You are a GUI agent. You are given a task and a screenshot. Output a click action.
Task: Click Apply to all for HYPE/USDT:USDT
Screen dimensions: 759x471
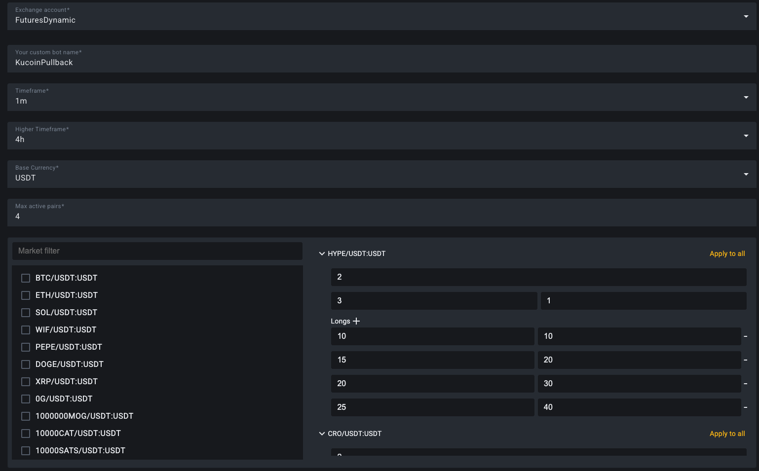pos(727,254)
